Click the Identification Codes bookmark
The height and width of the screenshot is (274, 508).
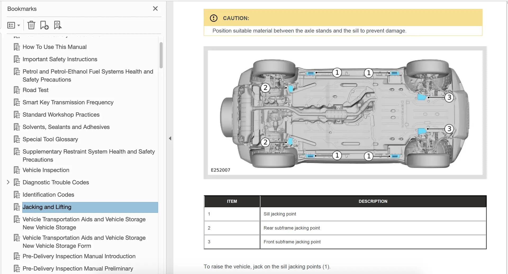pyautogui.click(x=48, y=195)
